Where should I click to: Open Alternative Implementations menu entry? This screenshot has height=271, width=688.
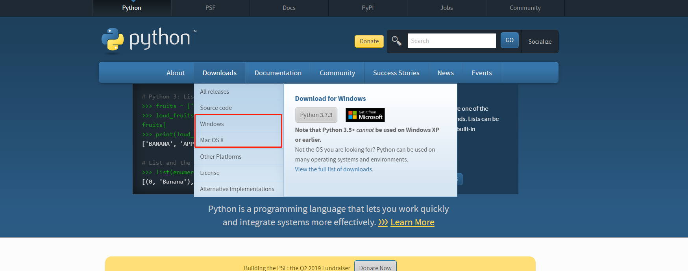pyautogui.click(x=239, y=189)
